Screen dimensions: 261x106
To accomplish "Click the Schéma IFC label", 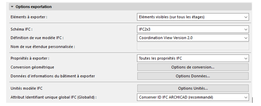I will coord(22,29).
